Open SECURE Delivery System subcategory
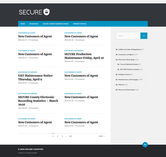Viewport: 166px width, 157px height. pos(129,69)
